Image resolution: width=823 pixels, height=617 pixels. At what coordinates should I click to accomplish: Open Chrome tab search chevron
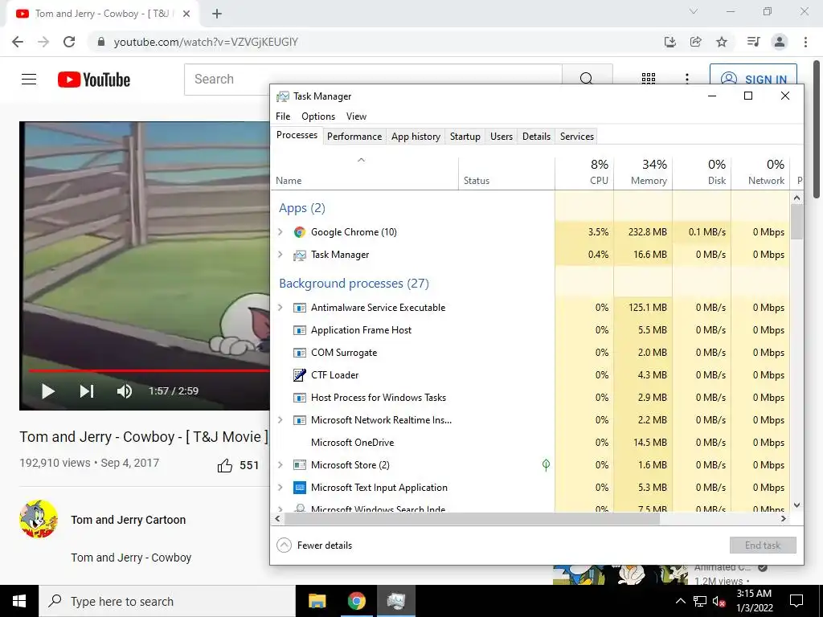[694, 11]
